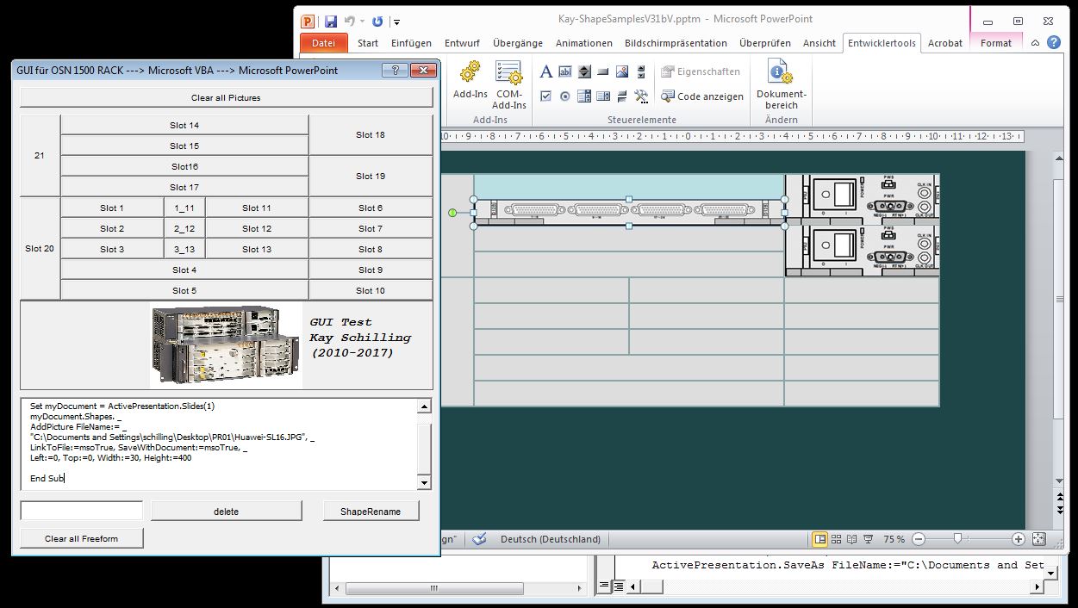Viewport: 1078px width, 608px height.
Task: Switch to the Animationen tab
Action: coord(583,43)
